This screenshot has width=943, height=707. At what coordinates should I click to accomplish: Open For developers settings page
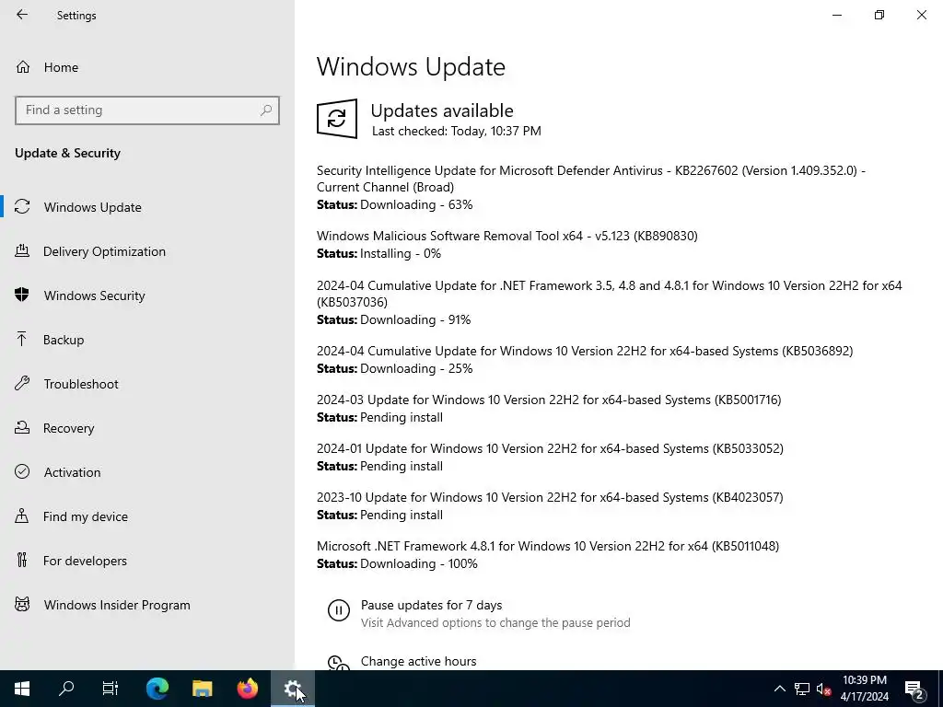[x=85, y=561]
